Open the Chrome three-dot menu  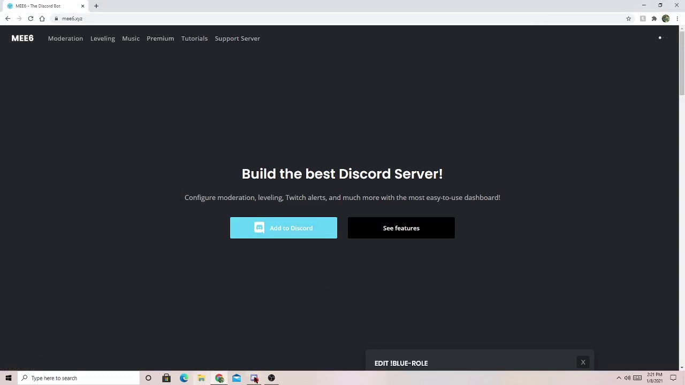coord(677,19)
